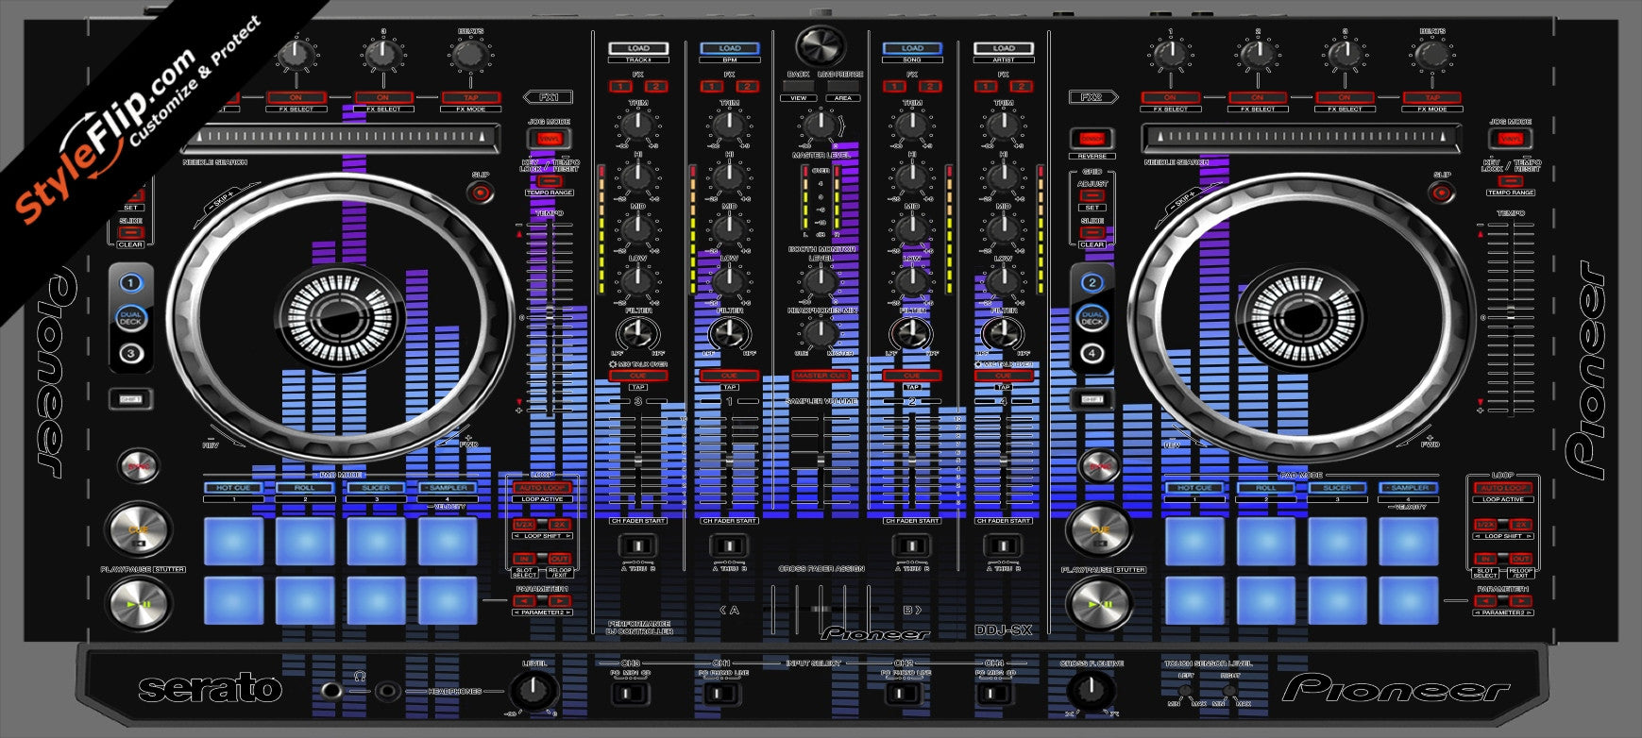Viewport: 1642px width, 738px height.
Task: Click the large headphone jack on front panel
Action: click(330, 692)
